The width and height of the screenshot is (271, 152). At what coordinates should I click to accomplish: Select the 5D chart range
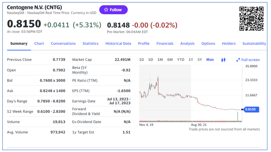tap(151, 60)
